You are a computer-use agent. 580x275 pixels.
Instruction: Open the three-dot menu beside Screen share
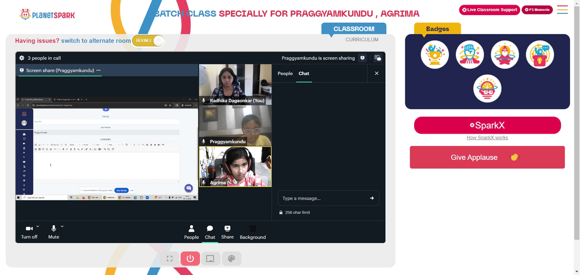(99, 70)
